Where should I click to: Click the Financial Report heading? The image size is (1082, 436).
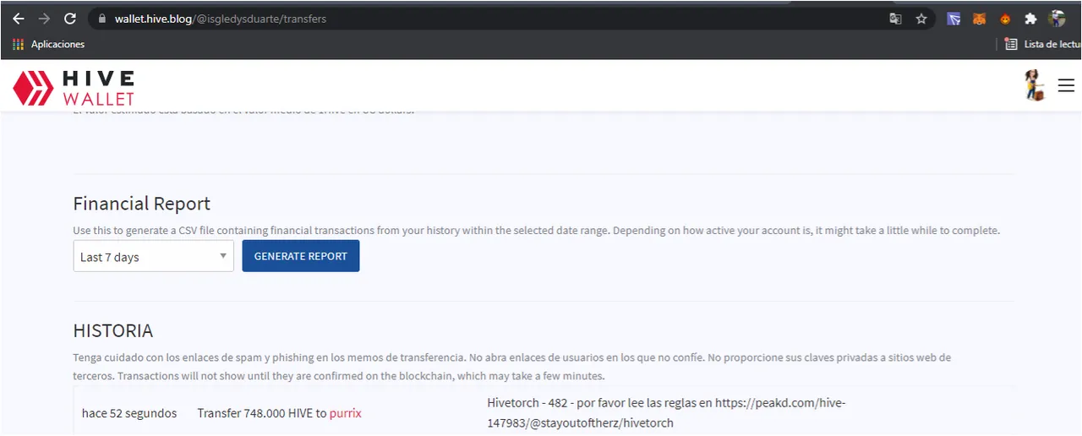(142, 204)
